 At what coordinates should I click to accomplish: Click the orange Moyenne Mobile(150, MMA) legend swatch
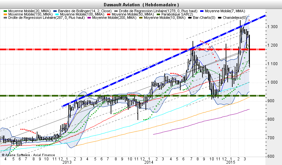tap(5, 14)
